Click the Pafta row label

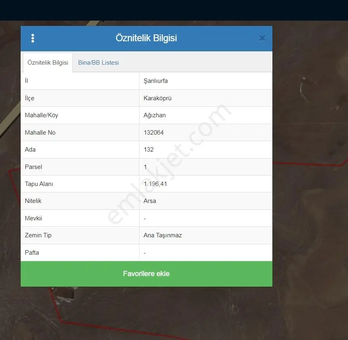pos(32,253)
